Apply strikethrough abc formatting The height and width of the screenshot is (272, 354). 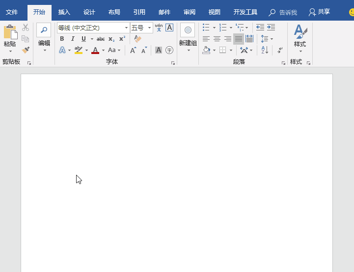click(101, 39)
